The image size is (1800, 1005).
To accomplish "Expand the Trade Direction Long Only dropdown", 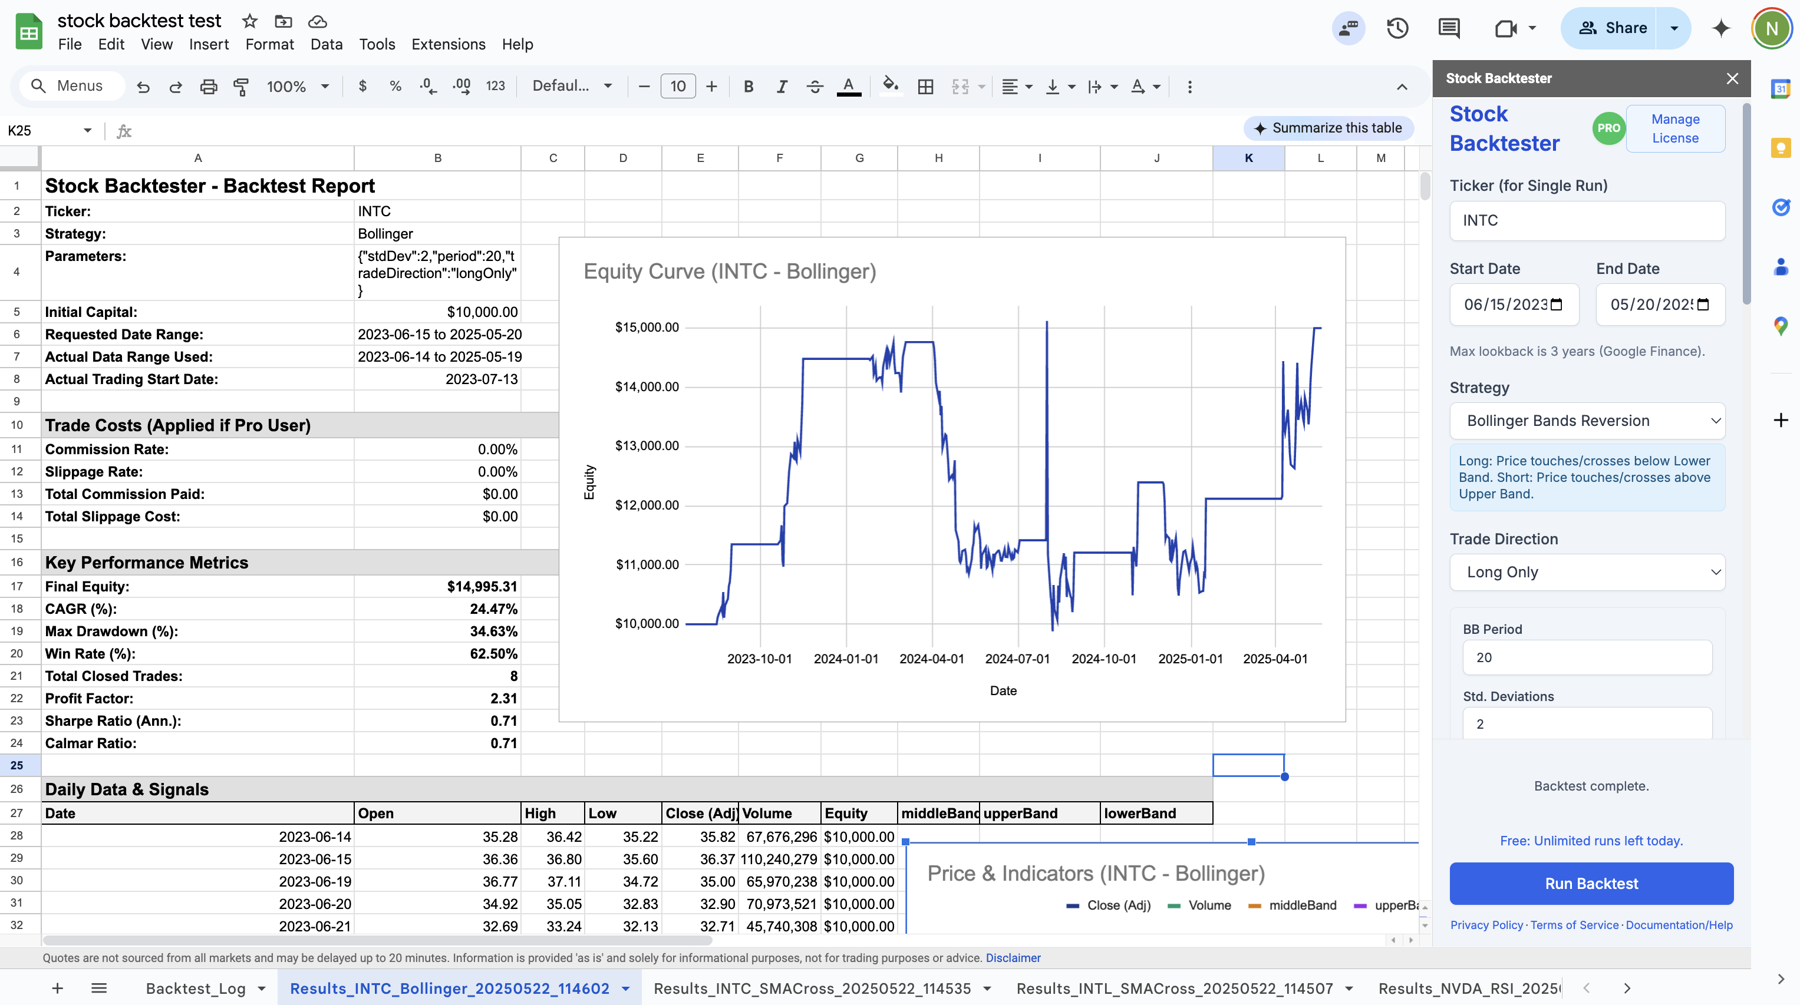I will coord(1587,572).
